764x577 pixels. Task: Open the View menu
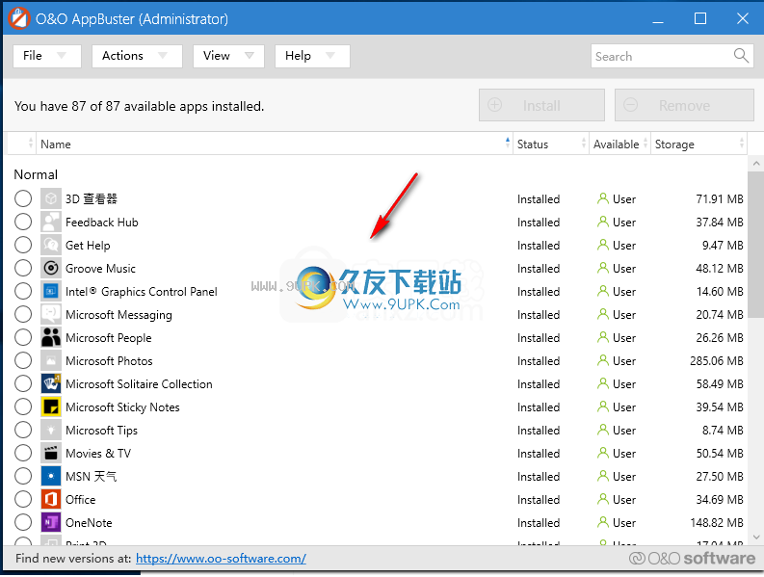228,56
